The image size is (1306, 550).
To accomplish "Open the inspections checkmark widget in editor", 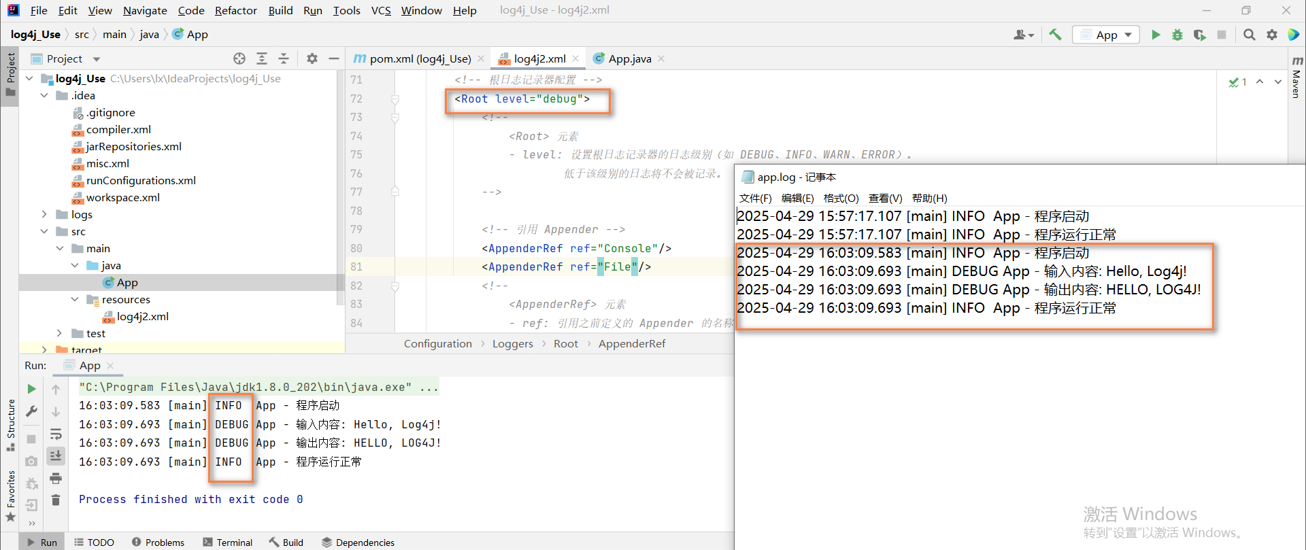I will (1238, 82).
